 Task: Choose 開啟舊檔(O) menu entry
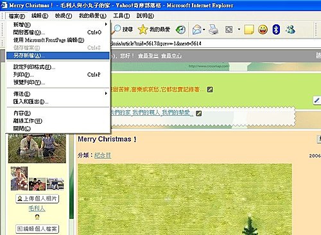pos(58,32)
